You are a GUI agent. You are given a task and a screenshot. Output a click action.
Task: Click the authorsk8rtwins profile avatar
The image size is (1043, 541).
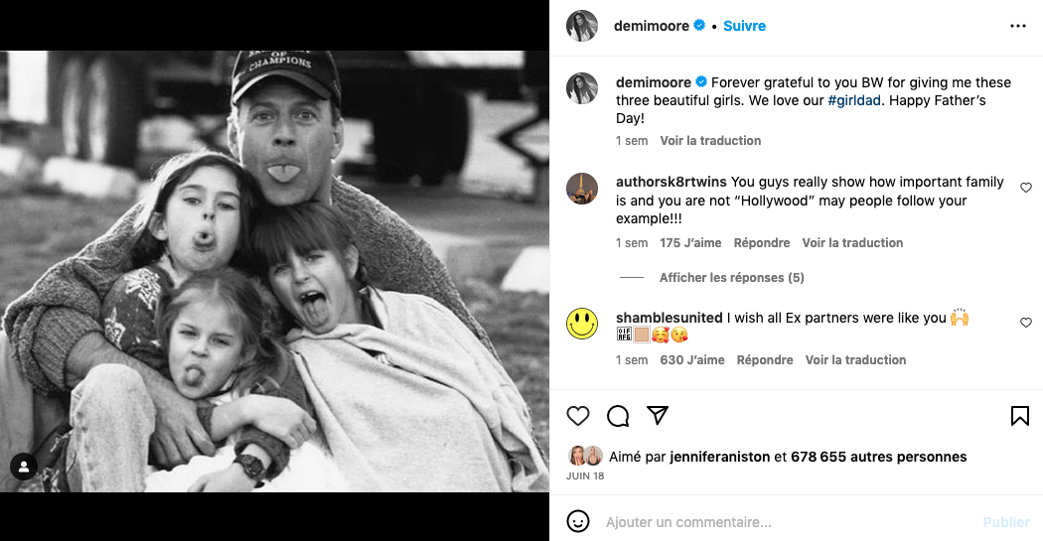[582, 189]
